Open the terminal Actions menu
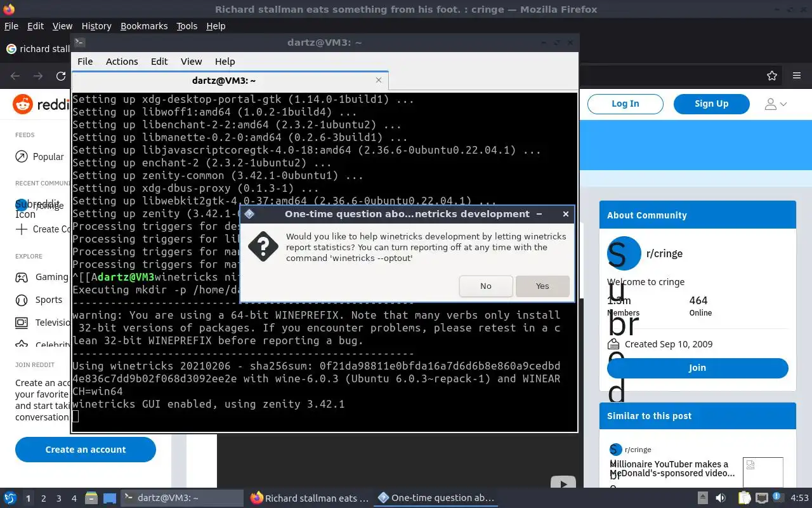Viewport: 812px width, 508px height. pos(122,62)
